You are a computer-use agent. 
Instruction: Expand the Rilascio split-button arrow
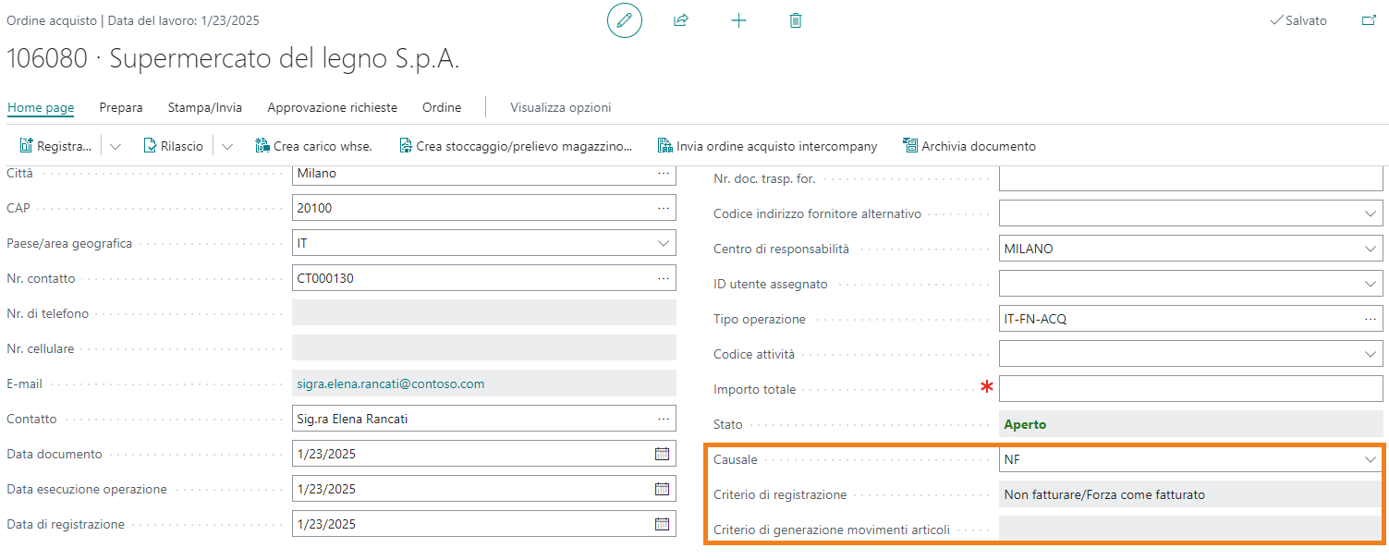coord(227,146)
